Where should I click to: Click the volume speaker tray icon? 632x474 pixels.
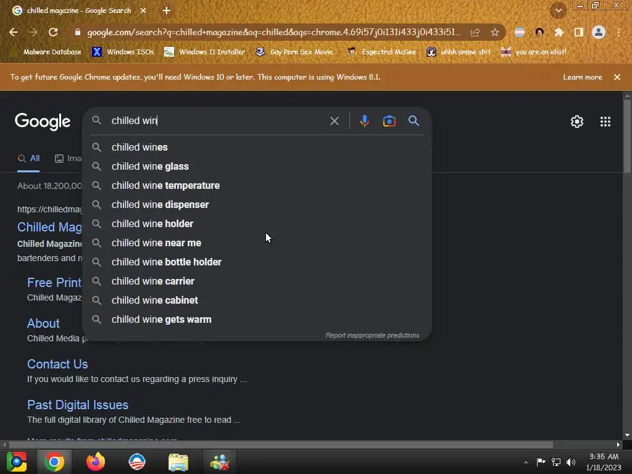click(x=571, y=462)
